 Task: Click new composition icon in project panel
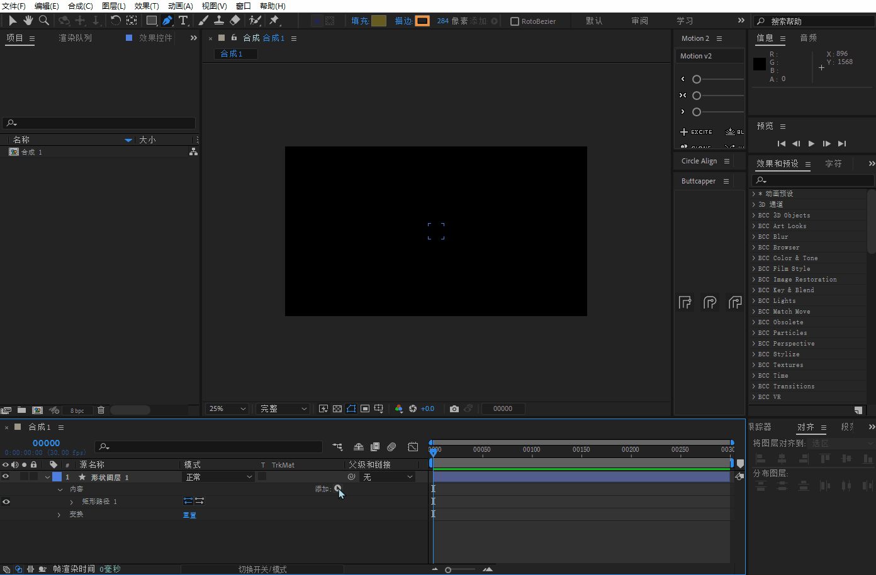click(x=37, y=410)
